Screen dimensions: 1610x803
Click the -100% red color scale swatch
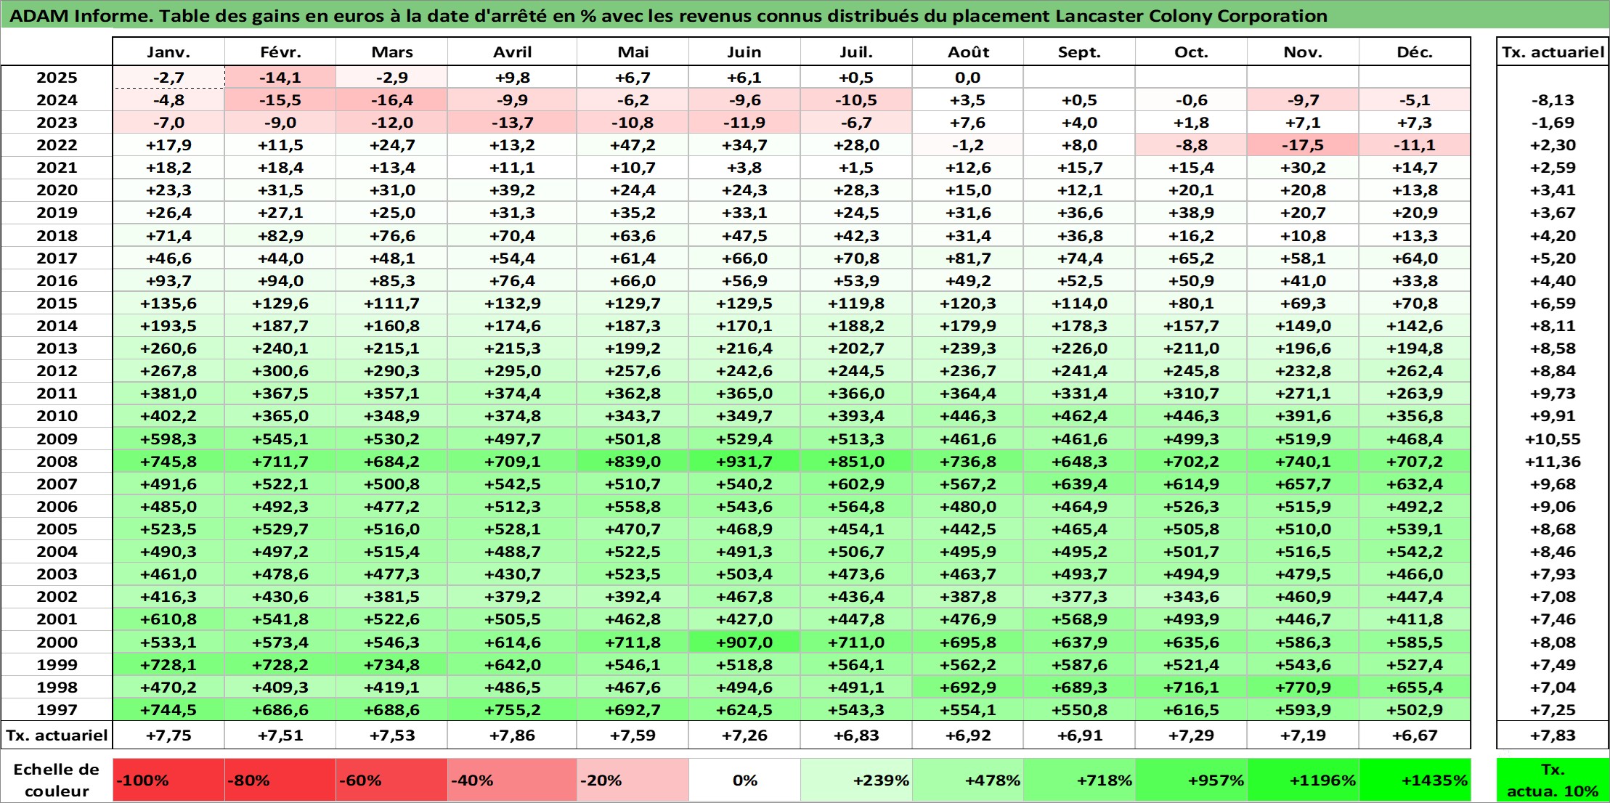pyautogui.click(x=168, y=780)
